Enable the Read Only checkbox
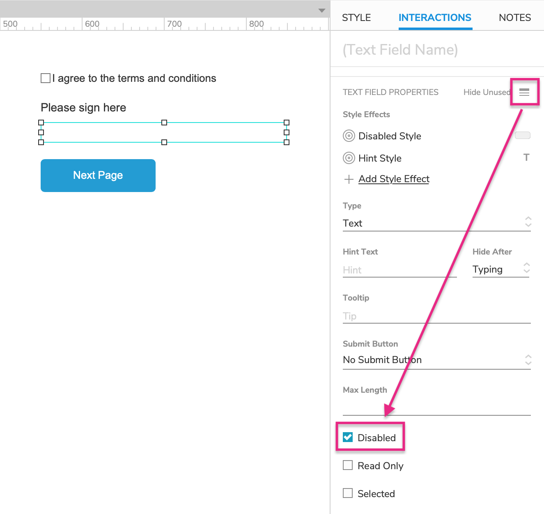 348,465
